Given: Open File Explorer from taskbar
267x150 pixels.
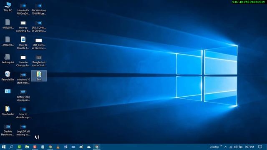Looking at the screenshot, I should tap(27, 147).
